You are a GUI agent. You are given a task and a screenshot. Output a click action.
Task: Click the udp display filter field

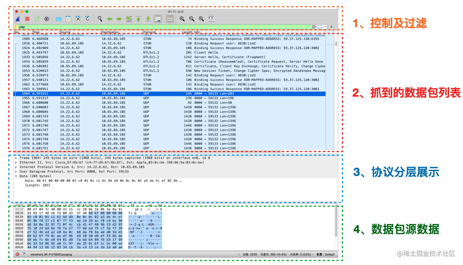[163, 27]
